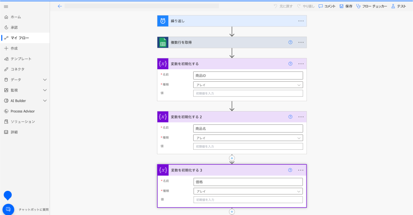The height and width of the screenshot is (215, 413).
Task: Open ellipsis menu of 変数を初期化する 3
Action: (x=300, y=170)
